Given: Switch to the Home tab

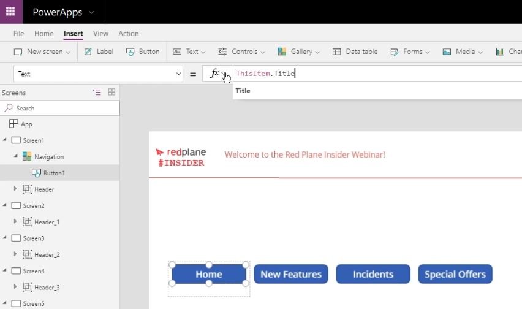Looking at the screenshot, I should [x=43, y=34].
